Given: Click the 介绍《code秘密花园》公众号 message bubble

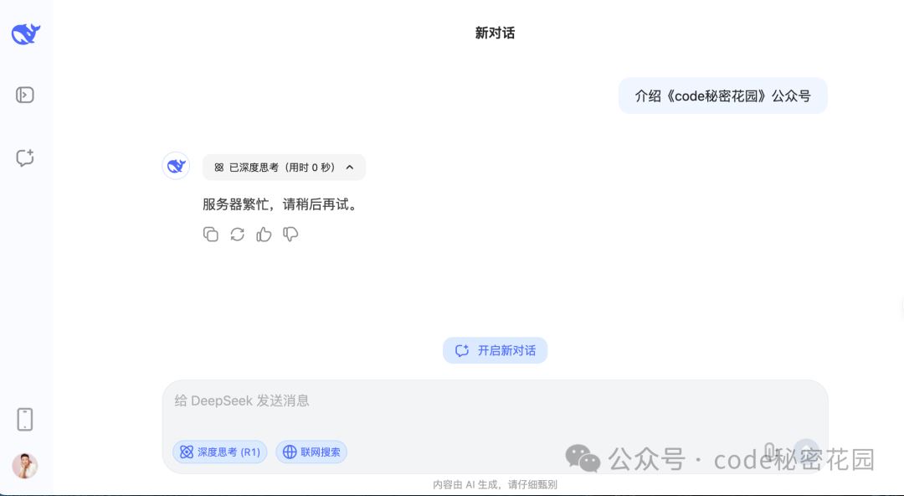Looking at the screenshot, I should (722, 96).
